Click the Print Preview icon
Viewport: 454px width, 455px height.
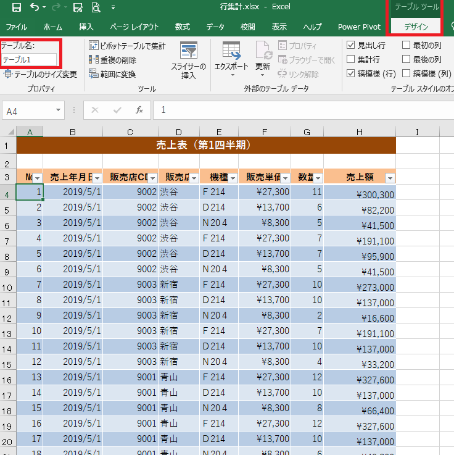tap(96, 7)
